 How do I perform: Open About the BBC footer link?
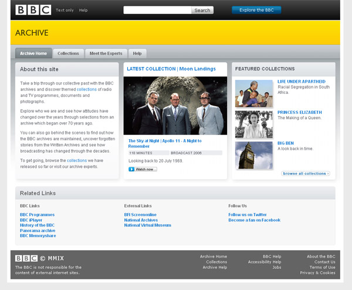coord(321,257)
